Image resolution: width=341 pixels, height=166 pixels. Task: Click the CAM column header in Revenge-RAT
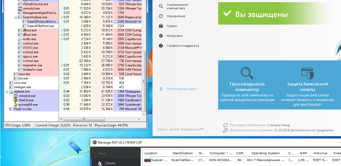[240, 153]
